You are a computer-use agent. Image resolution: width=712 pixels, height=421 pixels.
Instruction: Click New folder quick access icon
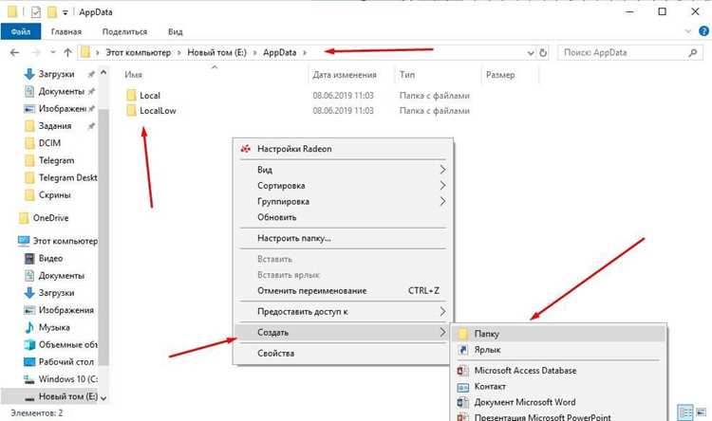coord(52,12)
